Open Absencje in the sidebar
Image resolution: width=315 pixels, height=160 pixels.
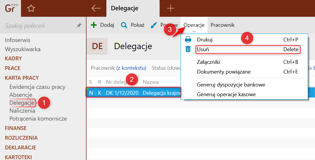coord(21,95)
